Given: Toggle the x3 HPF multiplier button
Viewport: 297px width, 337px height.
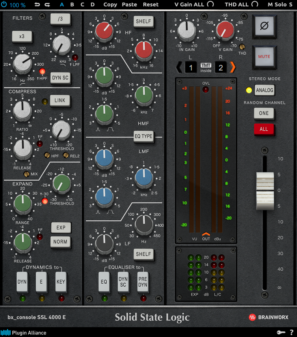Looking at the screenshot, I should 22,36.
